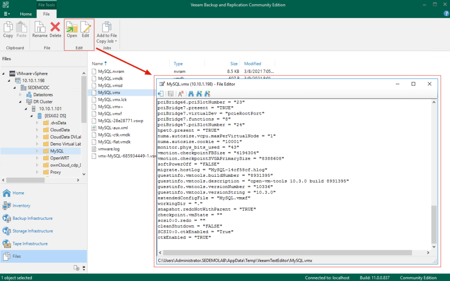Expand the Datastores node
This screenshot has width=450, height=281.
pyautogui.click(x=20, y=95)
